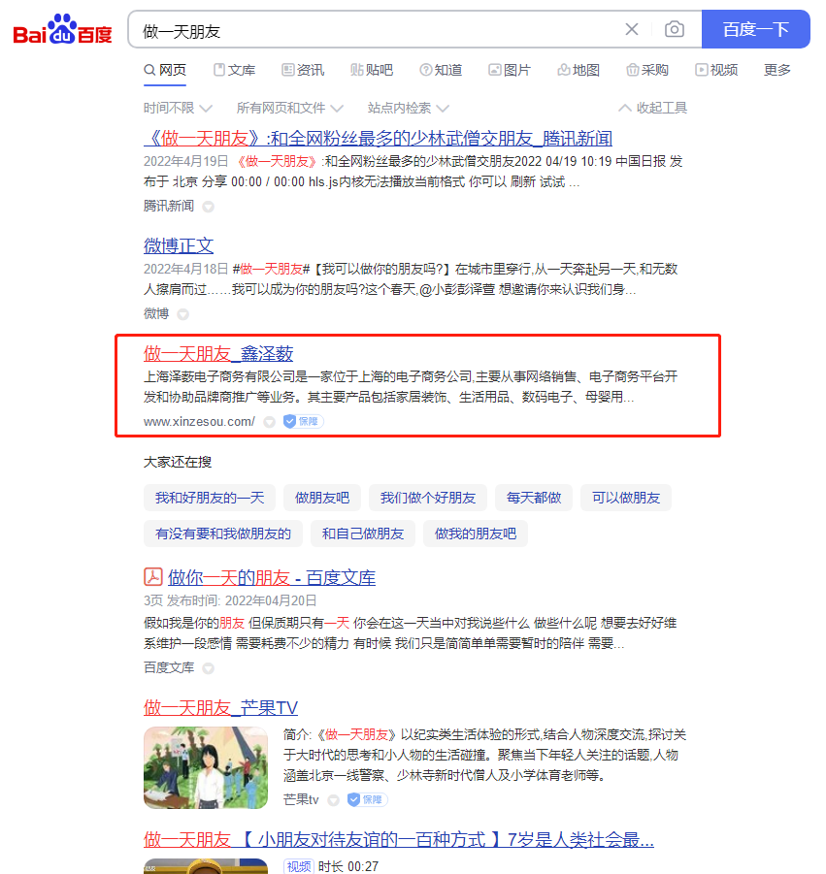
Task: Click 保障 badge beside www.xinzesou.com
Action: point(303,421)
